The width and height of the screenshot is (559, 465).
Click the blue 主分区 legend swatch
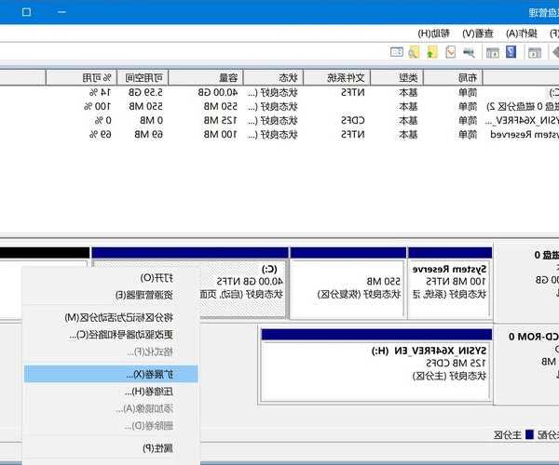pyautogui.click(x=530, y=434)
